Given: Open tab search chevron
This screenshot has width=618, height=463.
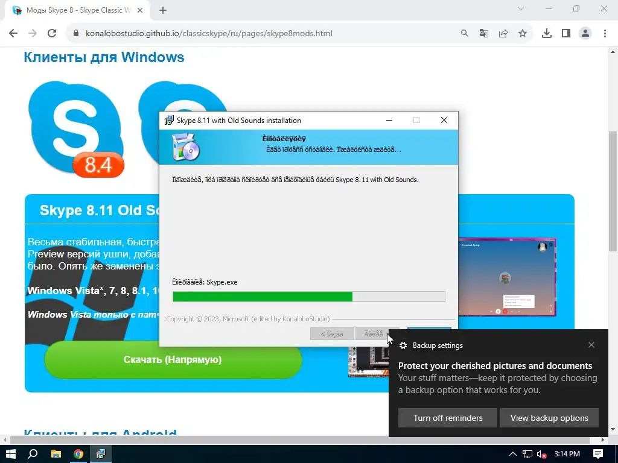Looking at the screenshot, I should [521, 8].
